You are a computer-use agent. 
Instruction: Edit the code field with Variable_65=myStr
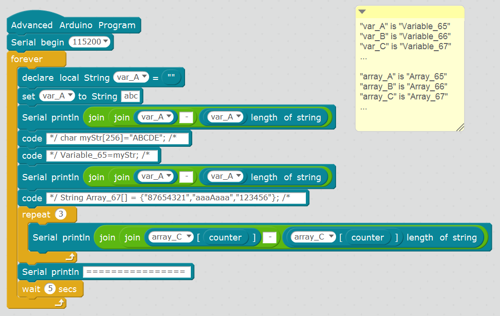click(104, 155)
